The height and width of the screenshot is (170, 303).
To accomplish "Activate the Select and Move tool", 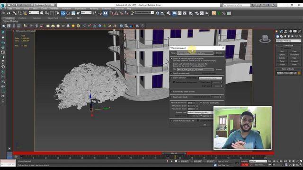I will (x=63, y=13).
